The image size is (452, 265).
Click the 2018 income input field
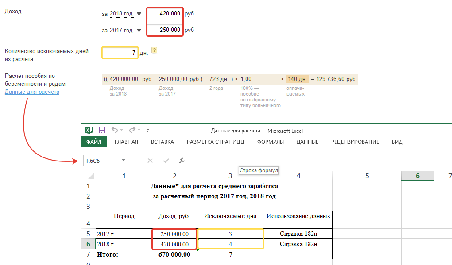[x=164, y=14]
